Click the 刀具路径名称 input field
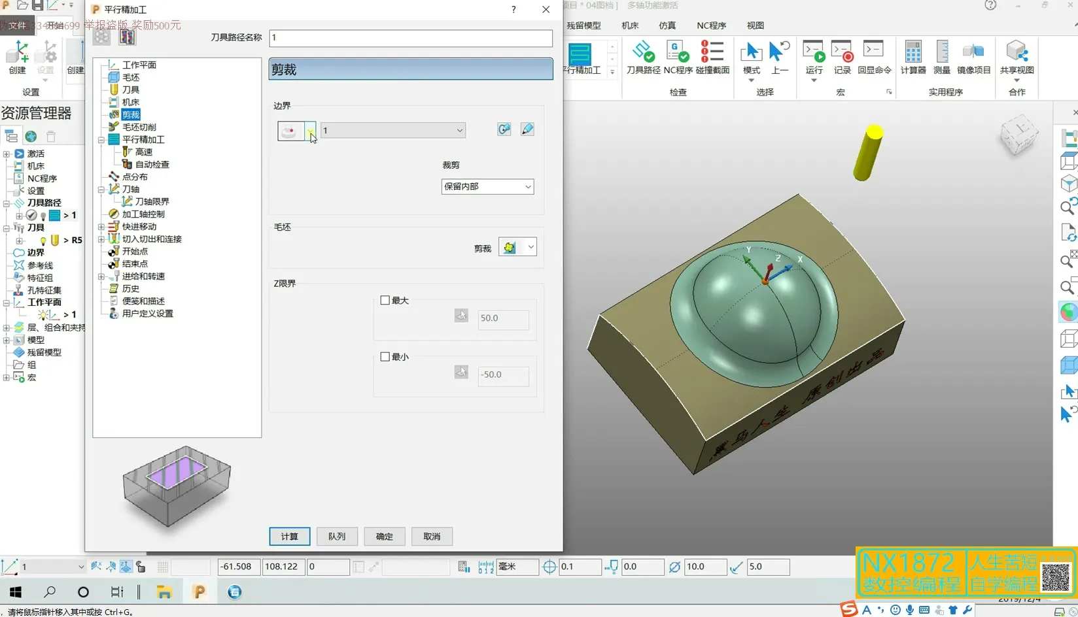Viewport: 1078px width, 617px height. click(x=411, y=38)
